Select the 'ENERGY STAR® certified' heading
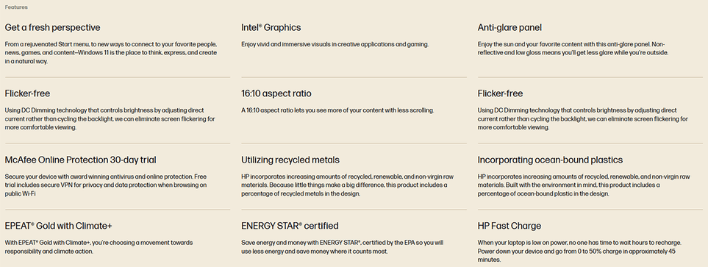Image resolution: width=708 pixels, height=267 pixels. (290, 226)
